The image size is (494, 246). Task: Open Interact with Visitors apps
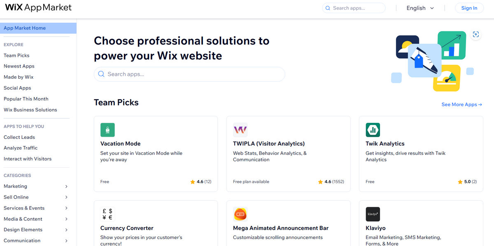[28, 159]
